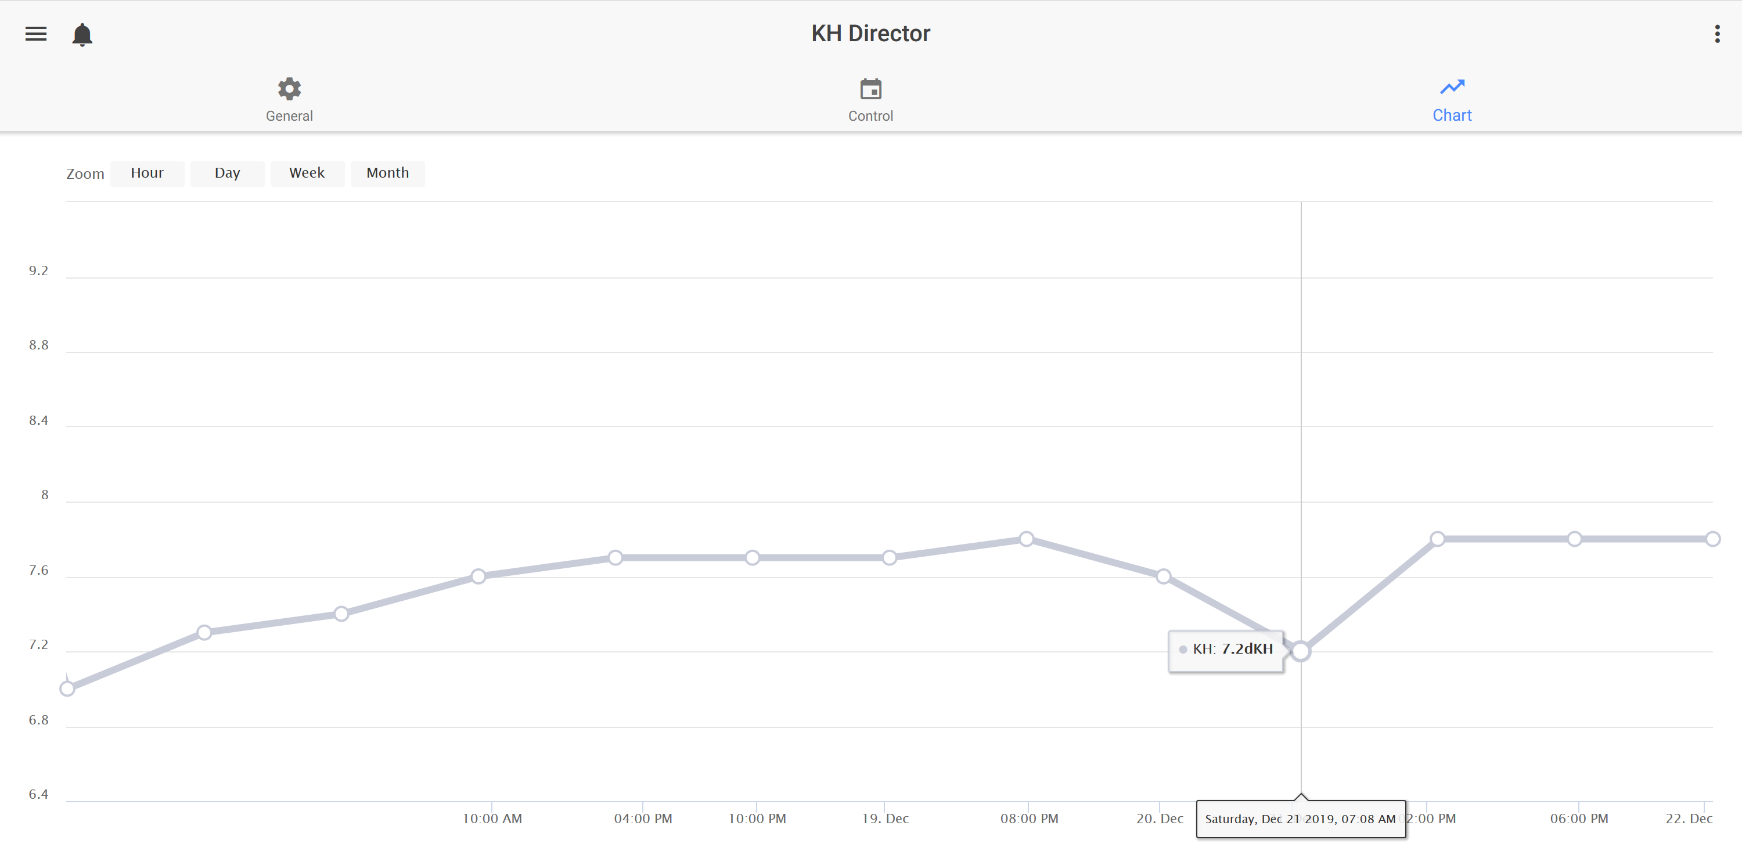Image resolution: width=1742 pixels, height=851 pixels.
Task: Open the hamburger navigation menu
Action: (x=36, y=34)
